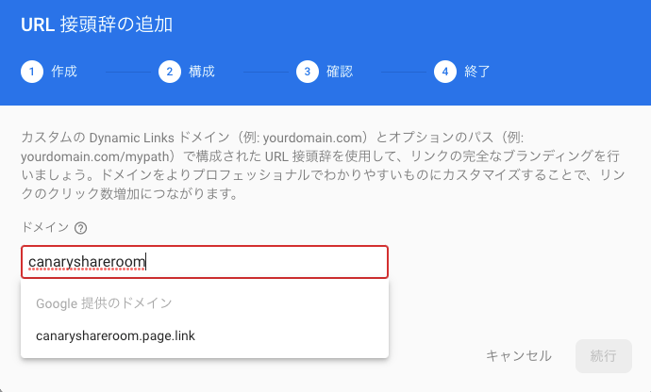Click the Google 提供のドメイン dropdown header
Screen dimensions: 651x392
point(104,303)
